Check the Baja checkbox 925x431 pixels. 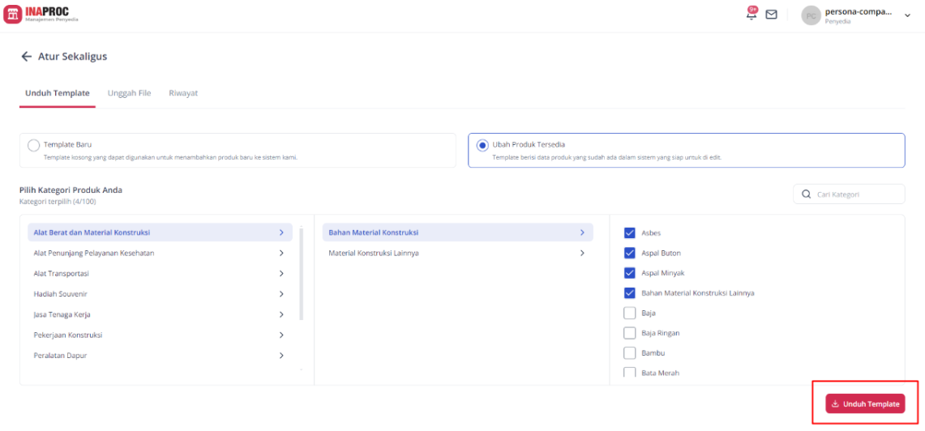(x=629, y=313)
